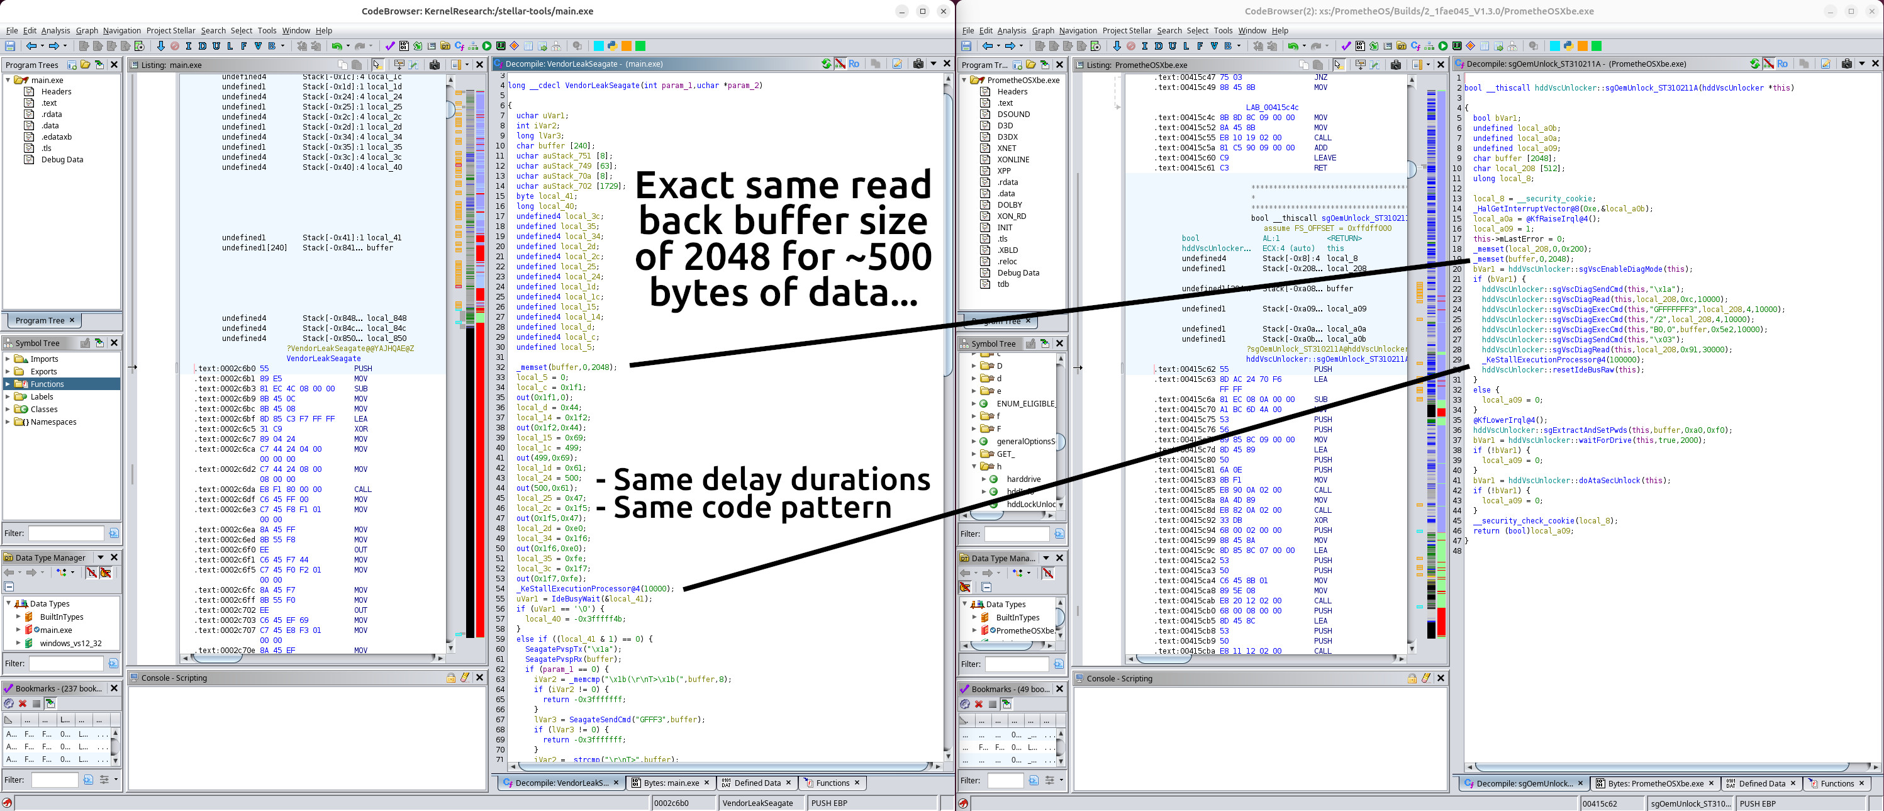Collapse the 'h' folder in PrometheOSXbe Symbol Tree
This screenshot has height=811, width=1884.
974,466
